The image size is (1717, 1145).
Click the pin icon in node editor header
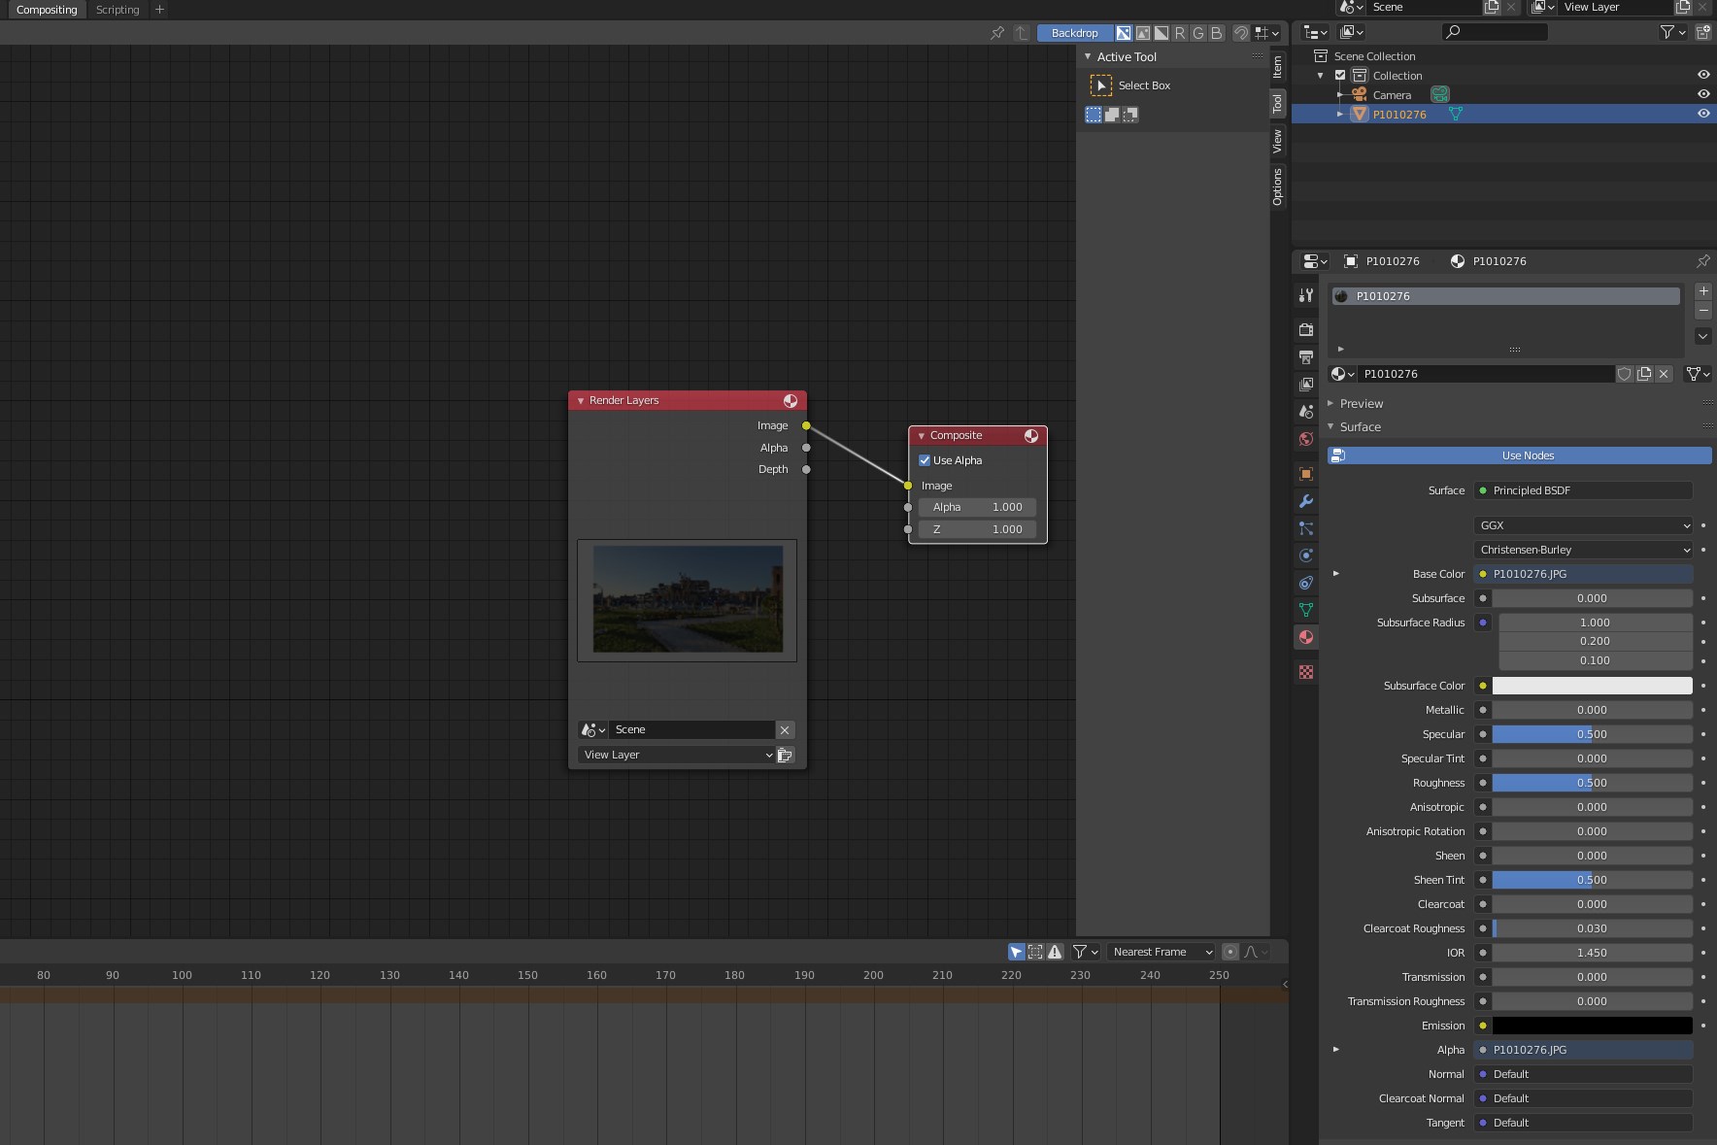tap(997, 33)
